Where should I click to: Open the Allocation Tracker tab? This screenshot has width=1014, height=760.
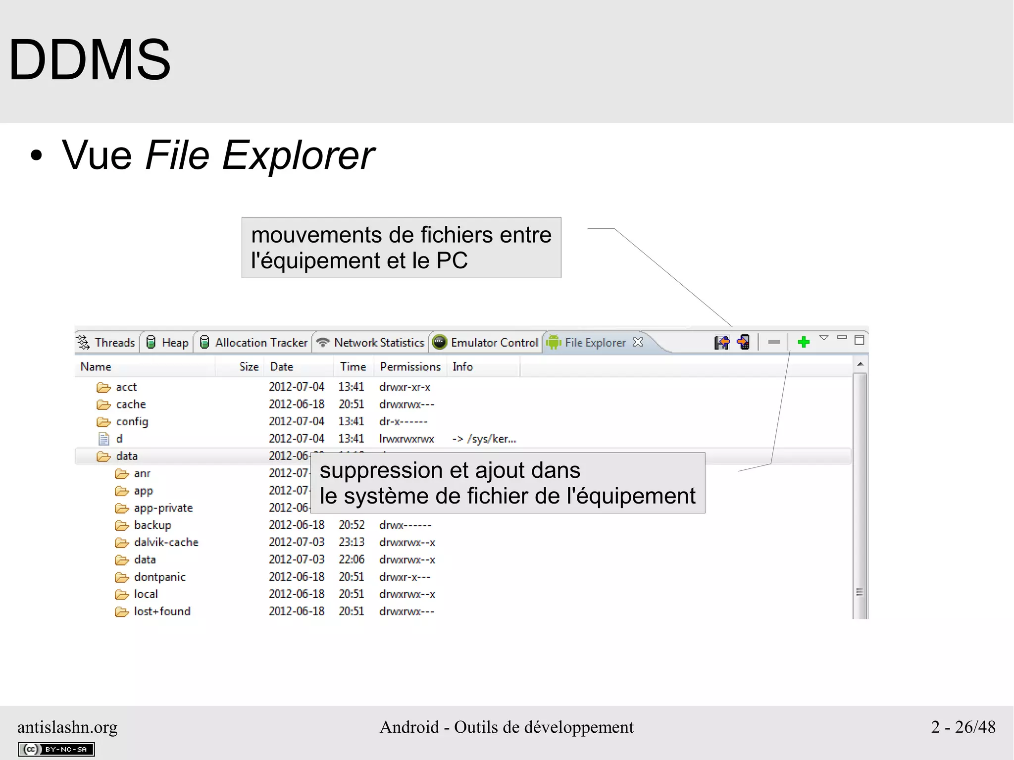(253, 343)
